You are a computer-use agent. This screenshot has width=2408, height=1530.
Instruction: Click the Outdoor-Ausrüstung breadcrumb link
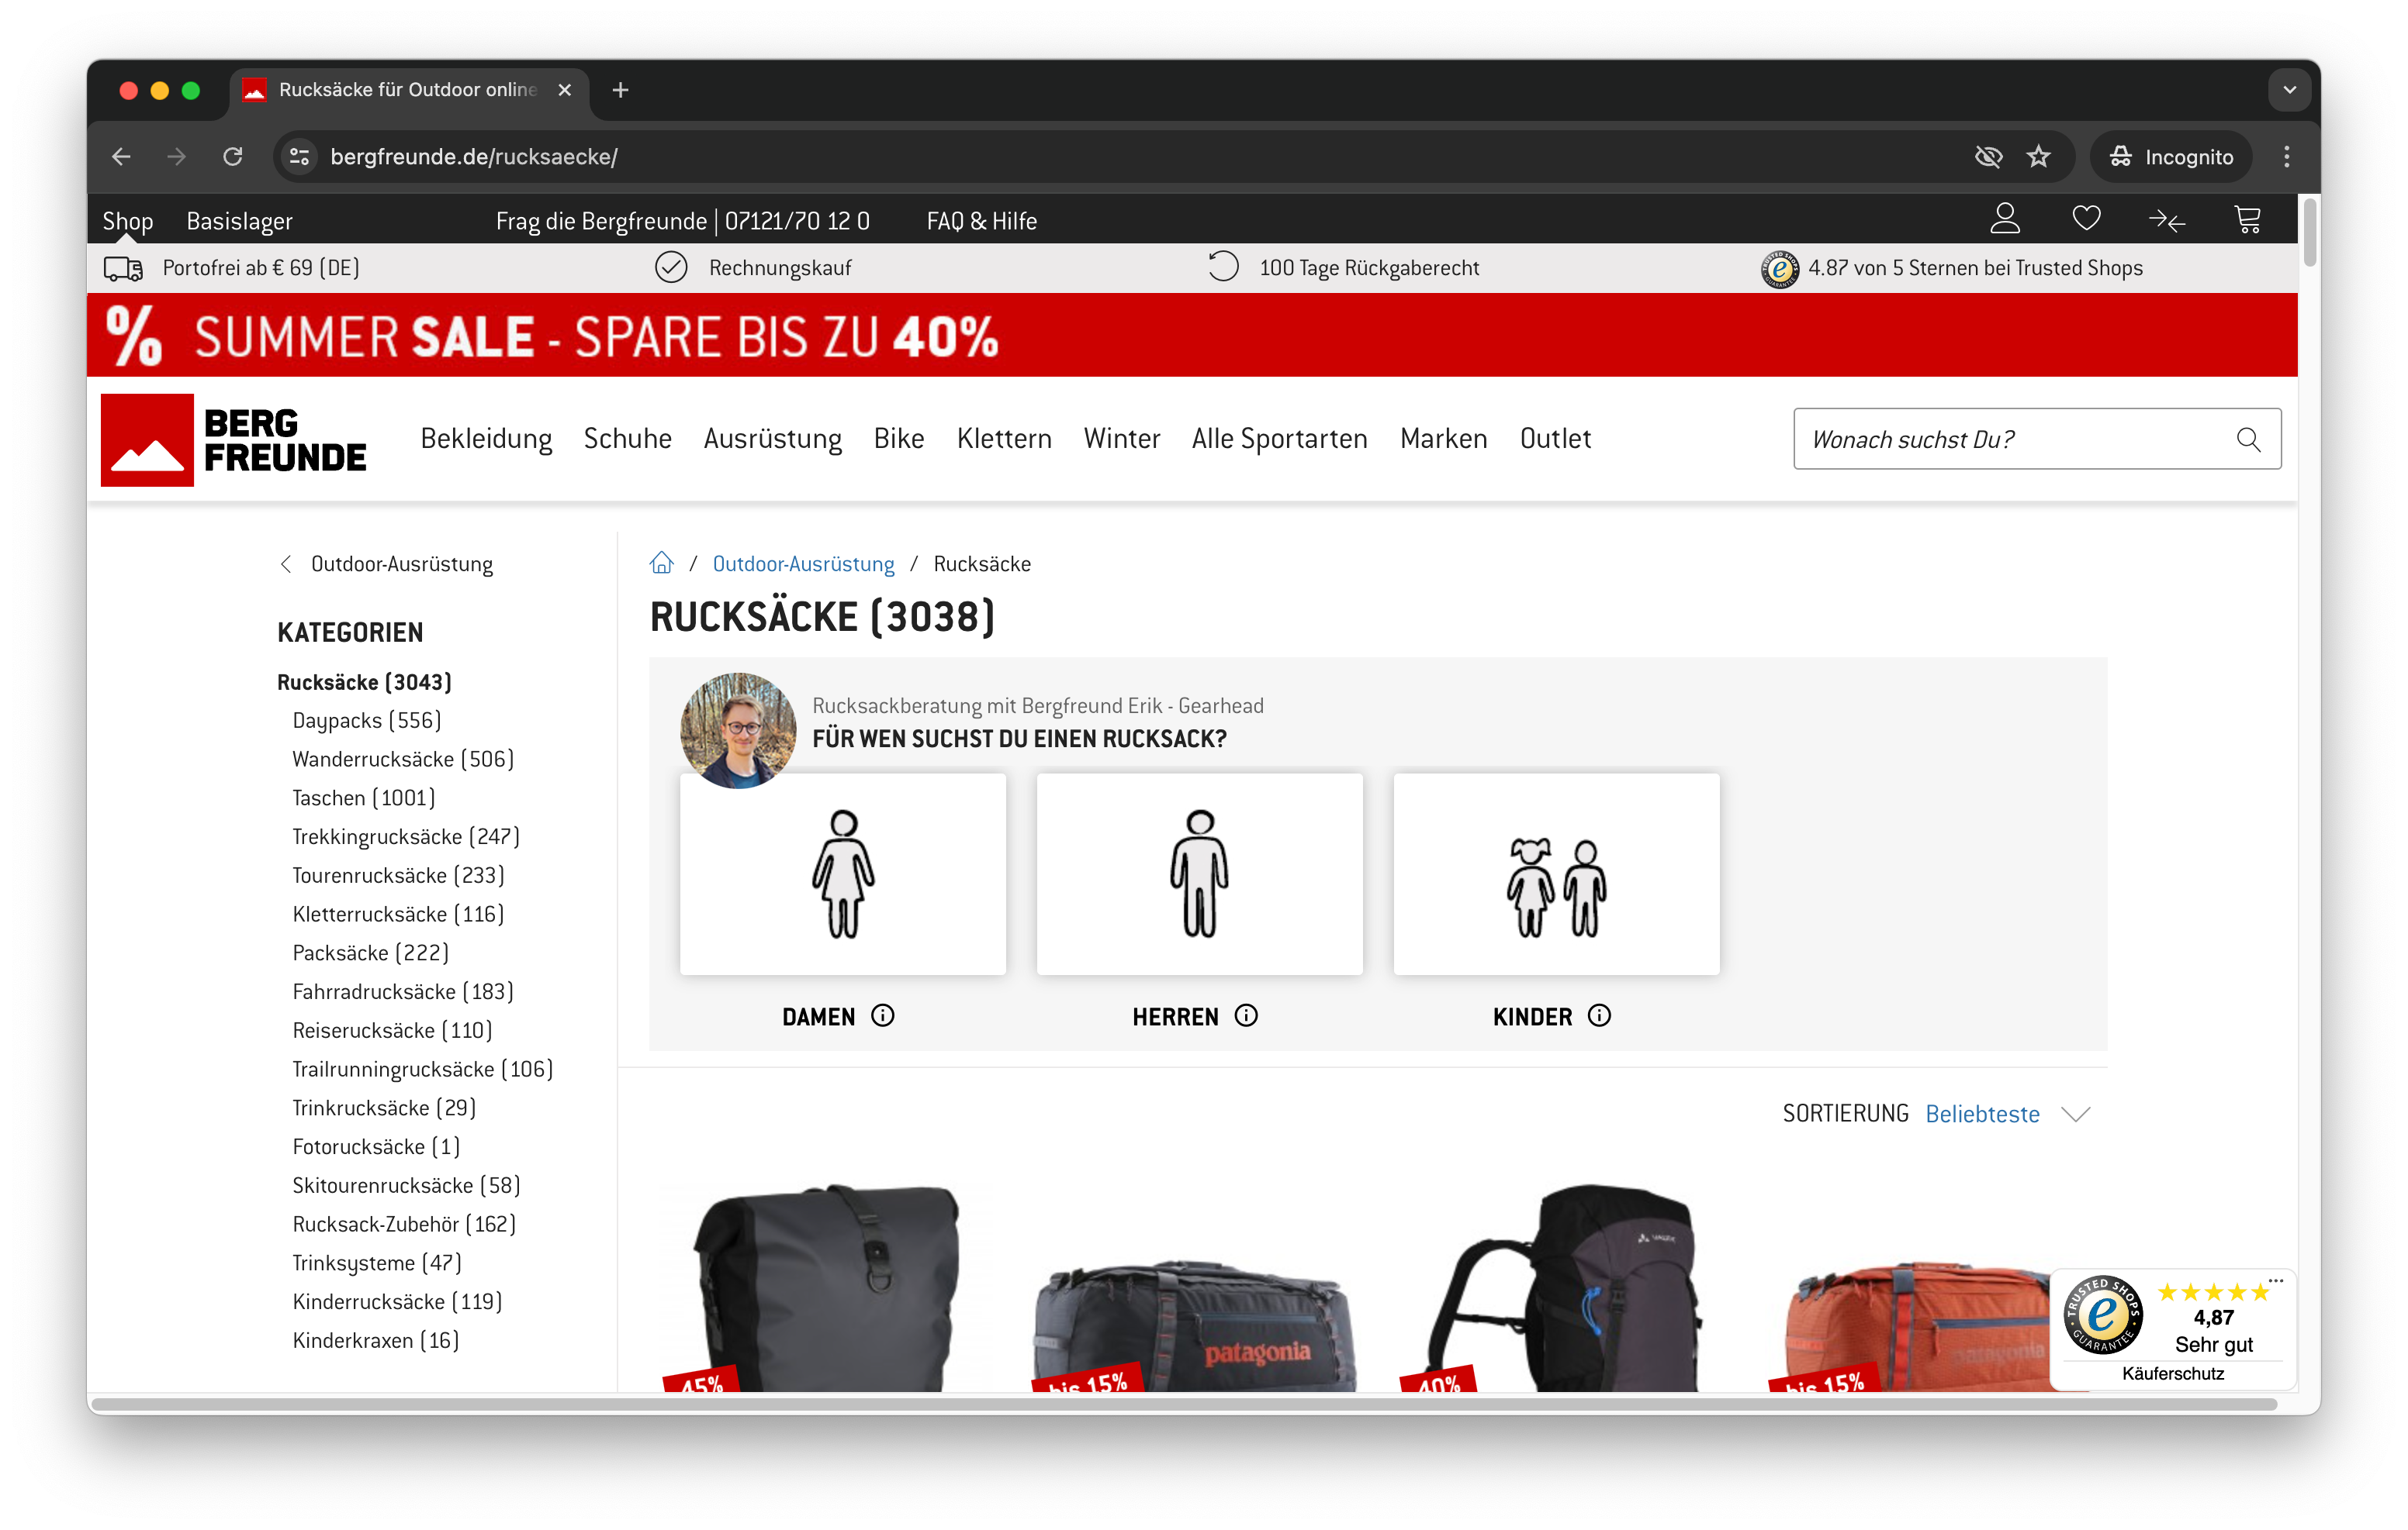coord(803,563)
